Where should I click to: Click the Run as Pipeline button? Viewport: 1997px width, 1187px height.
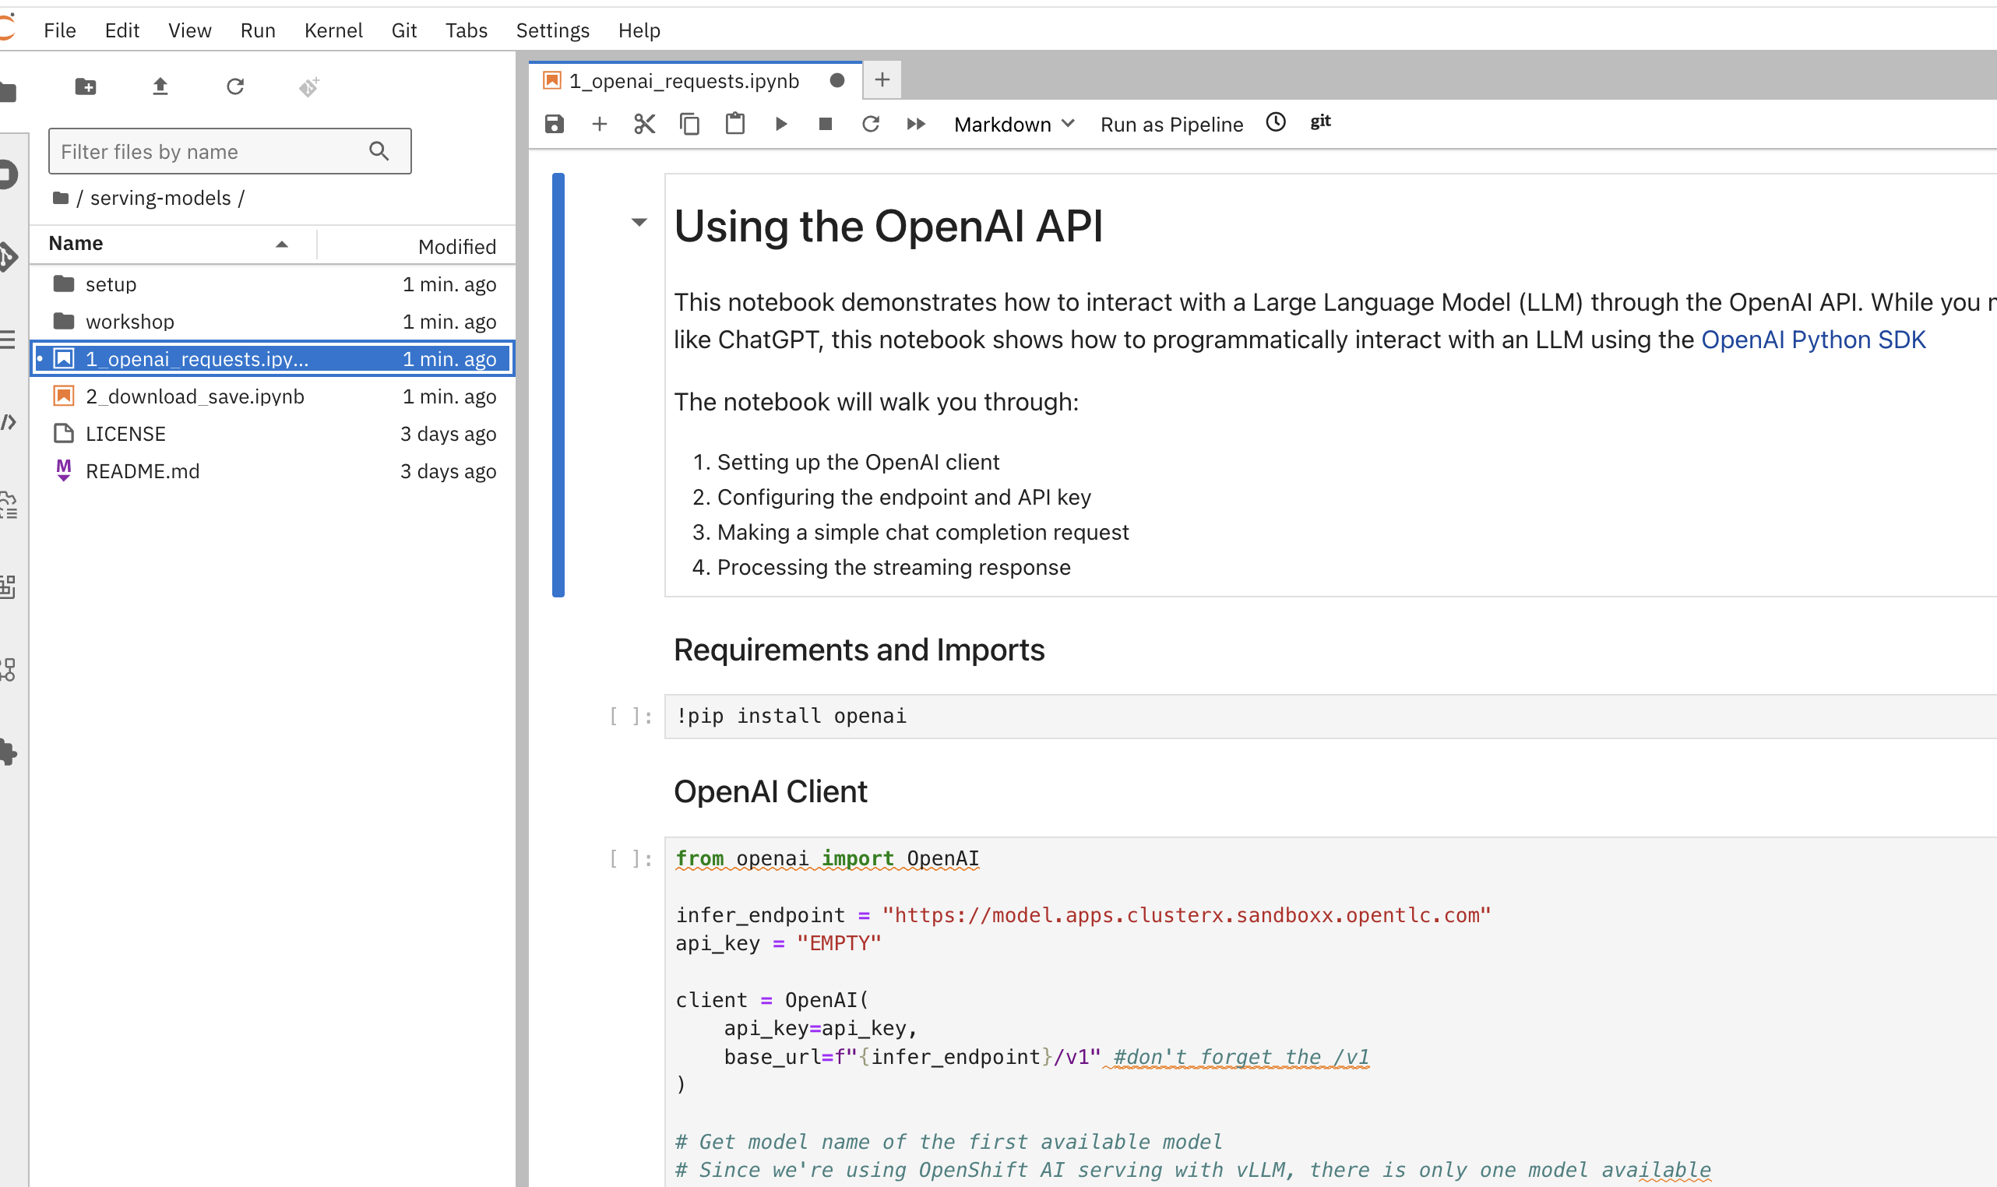pyautogui.click(x=1171, y=125)
